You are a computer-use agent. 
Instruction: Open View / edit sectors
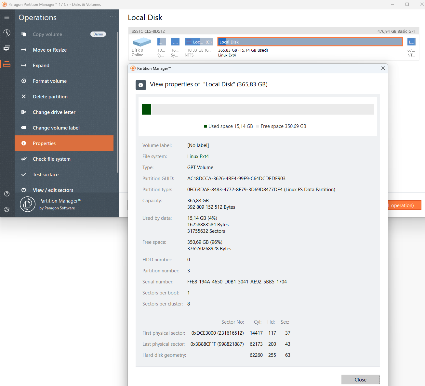[64, 190]
